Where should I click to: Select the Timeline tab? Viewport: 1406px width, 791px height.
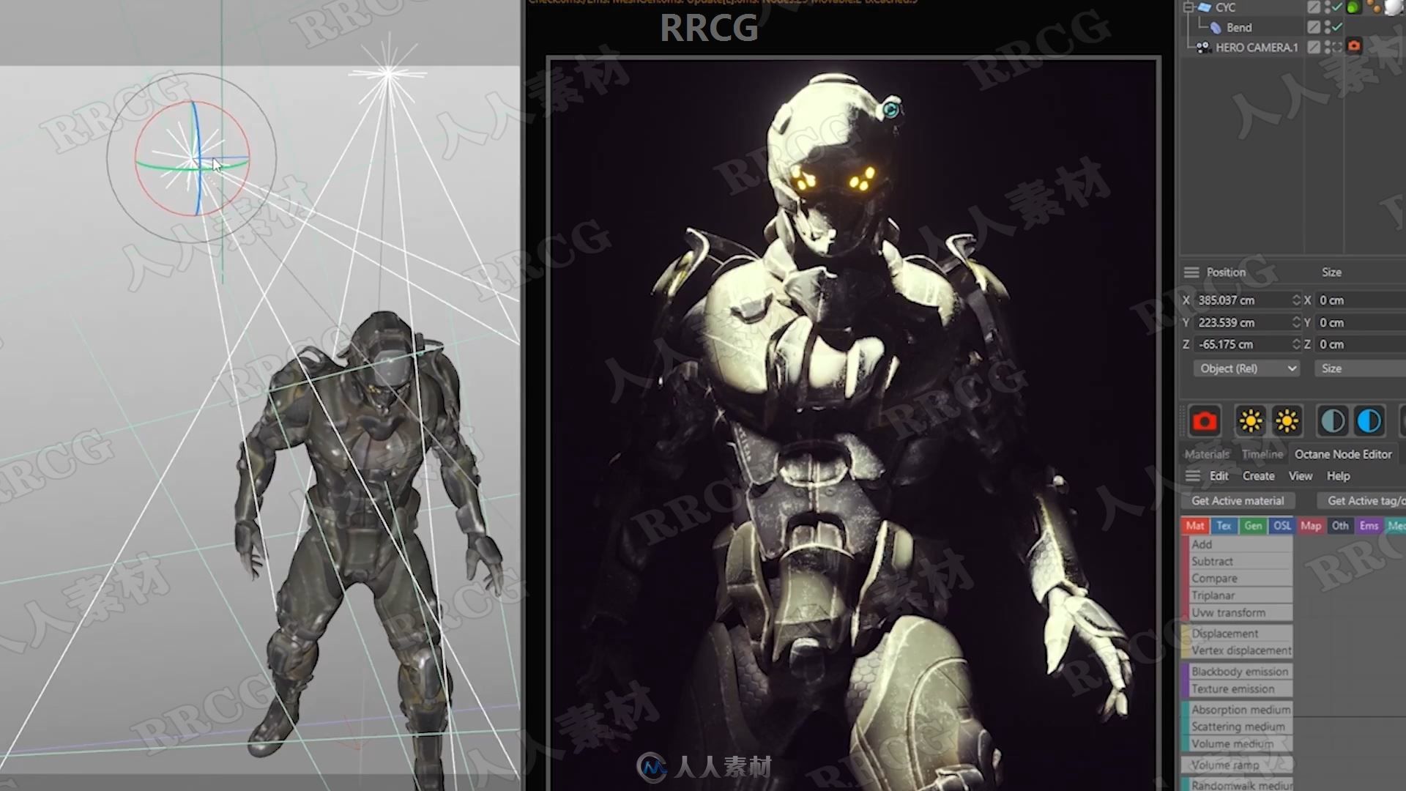click(1262, 453)
